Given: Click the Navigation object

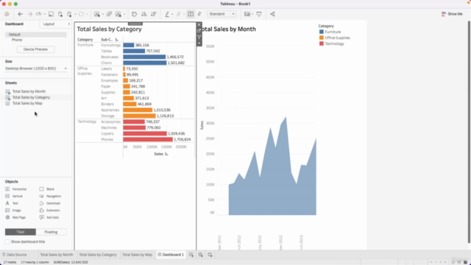Looking at the screenshot, I should click(x=50, y=197).
